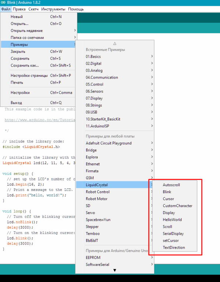Open the Файл menu
The width and height of the screenshot is (220, 282).
click(6, 9)
